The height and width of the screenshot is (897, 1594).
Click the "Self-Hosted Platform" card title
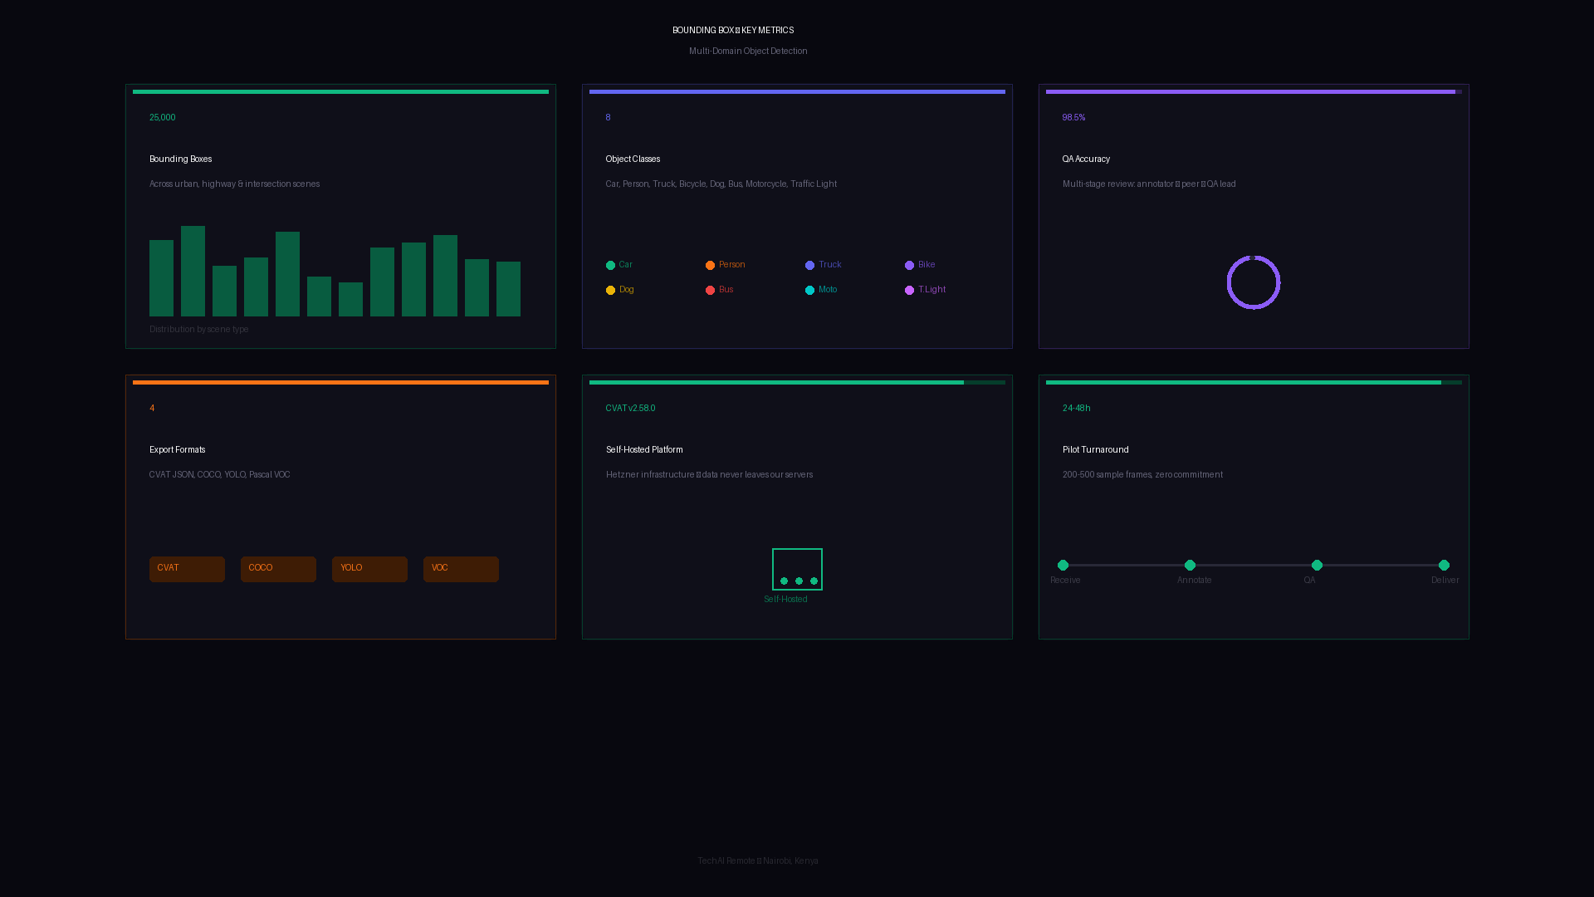pyautogui.click(x=644, y=450)
